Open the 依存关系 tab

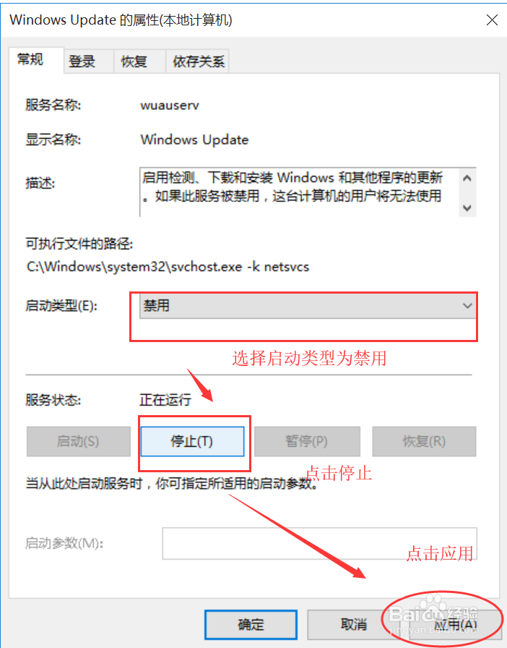tap(197, 62)
